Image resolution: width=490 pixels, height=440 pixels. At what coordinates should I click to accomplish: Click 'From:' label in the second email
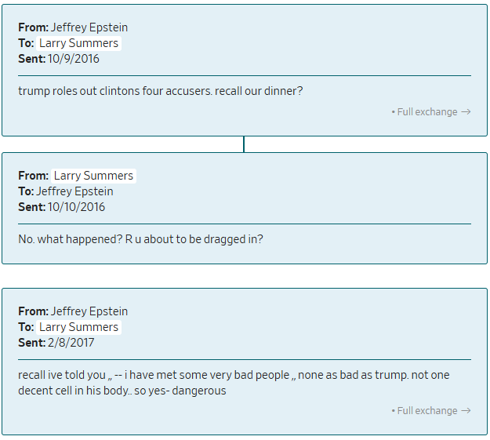coord(33,176)
